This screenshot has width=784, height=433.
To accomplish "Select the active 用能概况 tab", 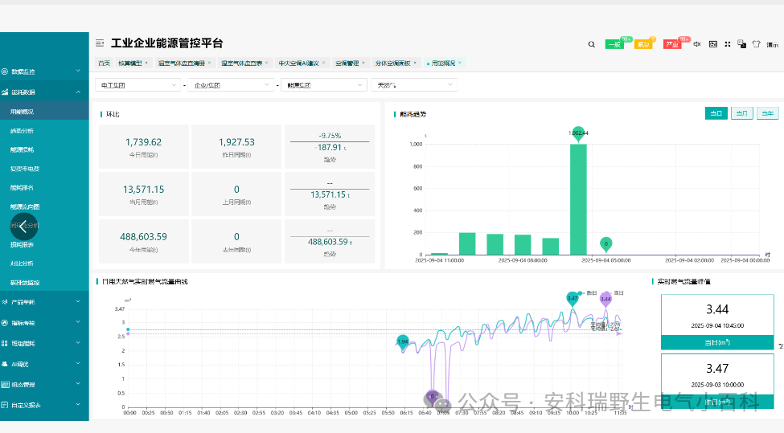I will pyautogui.click(x=443, y=63).
